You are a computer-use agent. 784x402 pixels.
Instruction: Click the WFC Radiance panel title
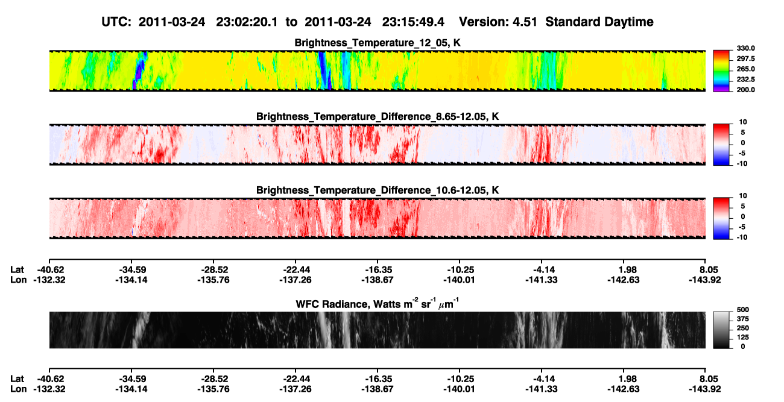click(378, 303)
